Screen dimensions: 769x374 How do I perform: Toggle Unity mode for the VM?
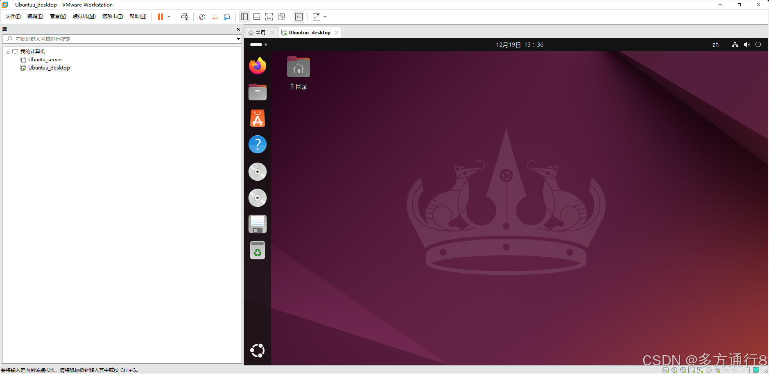pos(281,17)
